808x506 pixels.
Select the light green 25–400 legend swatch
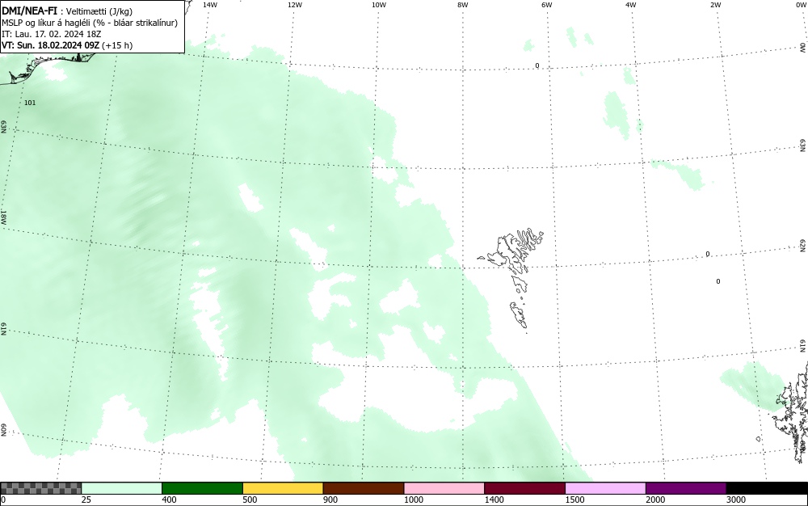click(122, 488)
